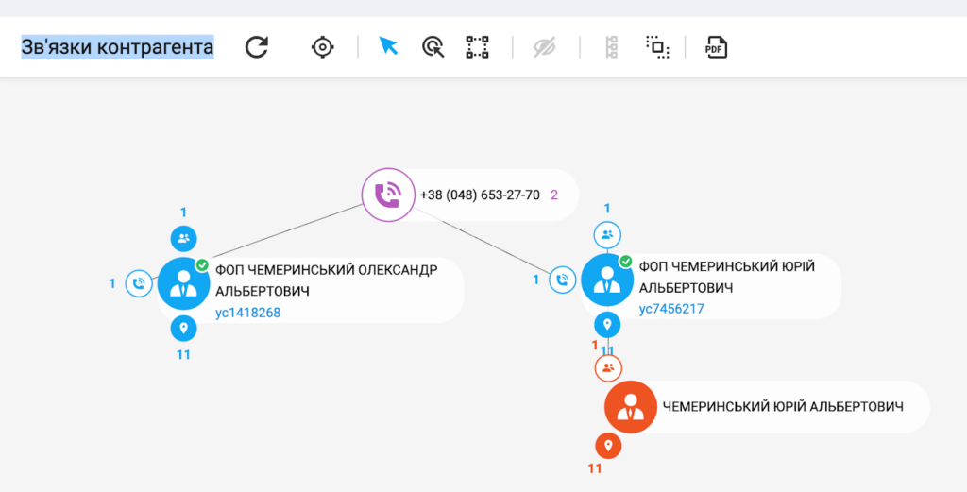Expand phone connections left of Олександр node

pyautogui.click(x=140, y=283)
